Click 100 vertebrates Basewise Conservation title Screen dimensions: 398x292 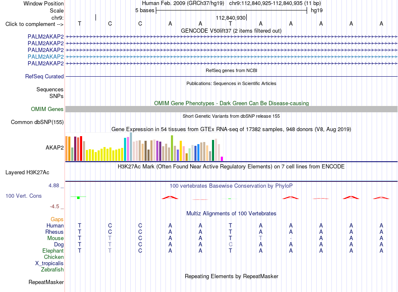point(231,186)
